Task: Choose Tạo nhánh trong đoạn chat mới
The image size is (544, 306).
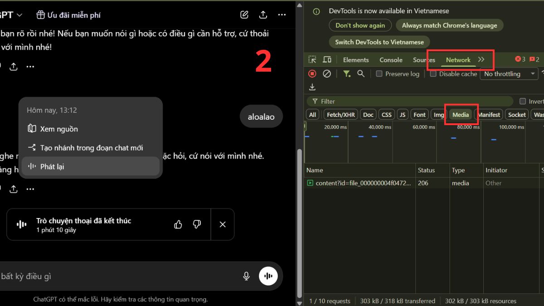Action: point(91,148)
